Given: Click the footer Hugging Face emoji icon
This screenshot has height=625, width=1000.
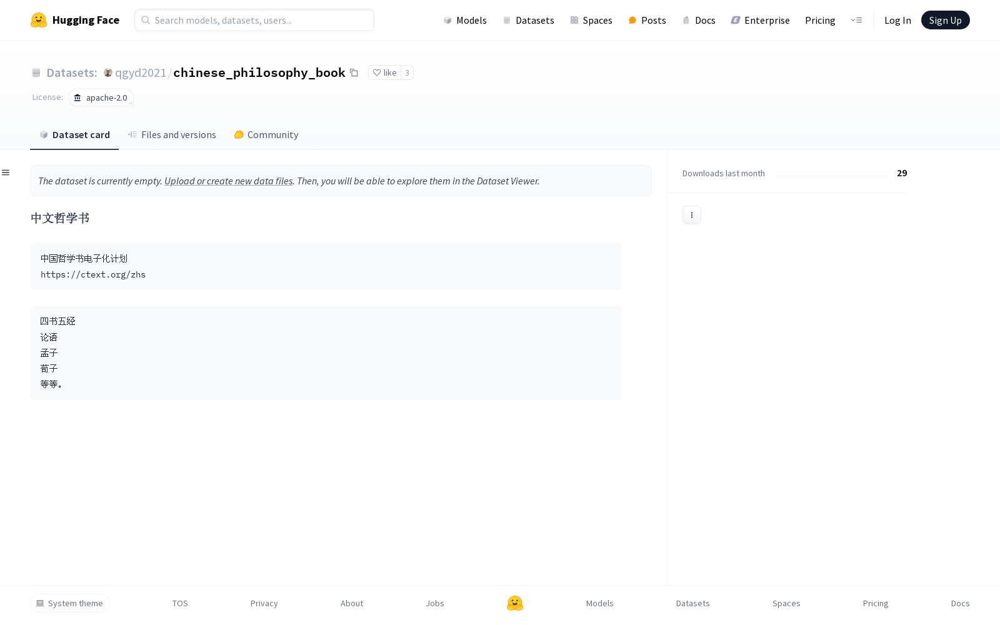Looking at the screenshot, I should 515,603.
